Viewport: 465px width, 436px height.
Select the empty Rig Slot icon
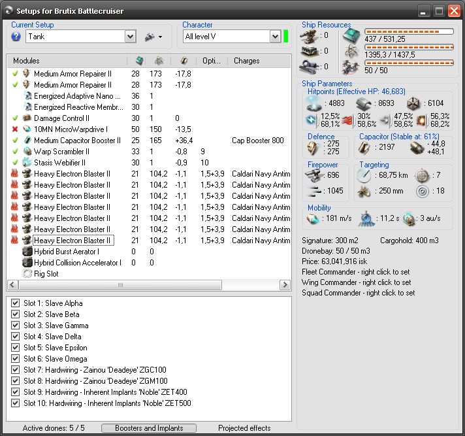click(27, 274)
